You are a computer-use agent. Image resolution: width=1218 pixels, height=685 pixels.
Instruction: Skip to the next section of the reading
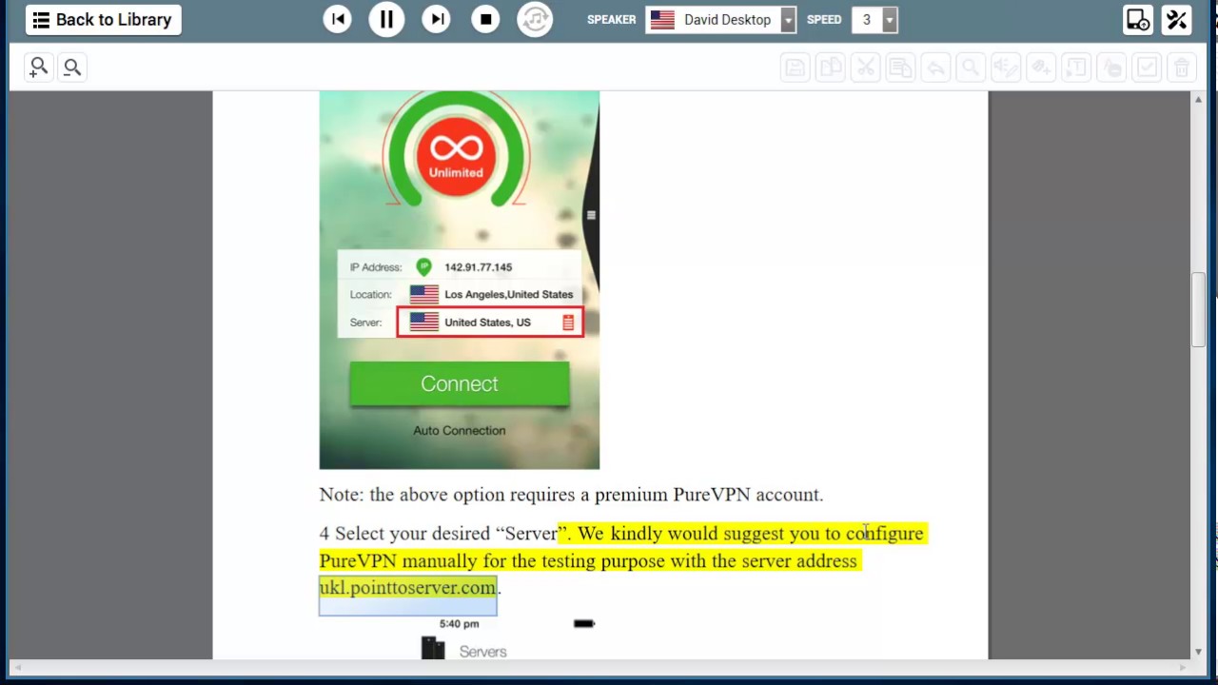point(436,20)
